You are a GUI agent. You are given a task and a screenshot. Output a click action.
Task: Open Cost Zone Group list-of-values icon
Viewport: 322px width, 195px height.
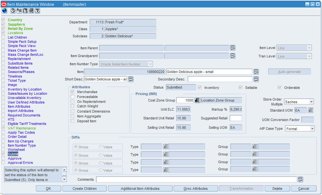tap(197, 100)
